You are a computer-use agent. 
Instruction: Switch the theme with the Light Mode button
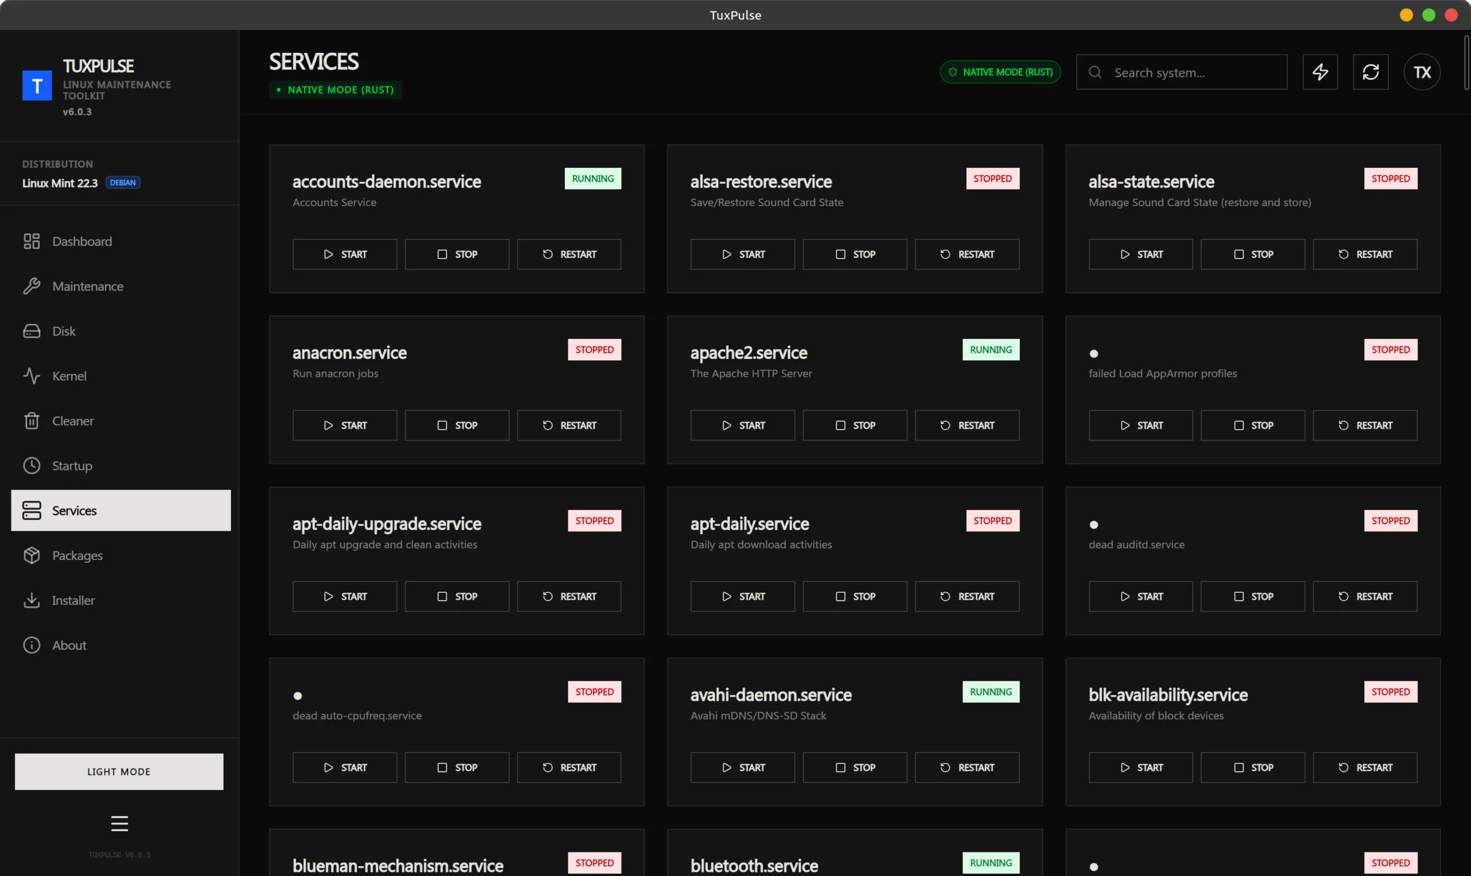coord(120,771)
